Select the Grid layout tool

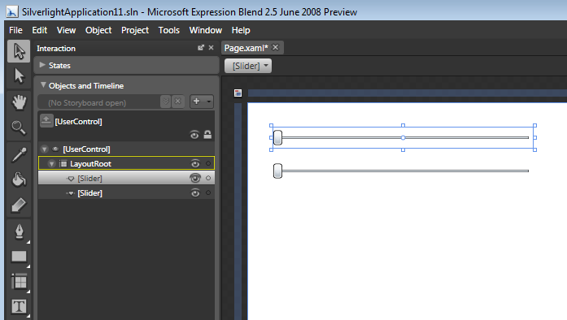(x=19, y=282)
